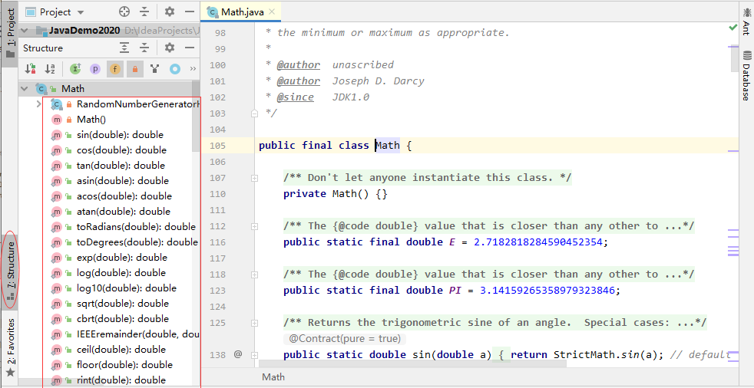Image resolution: width=754 pixels, height=388 pixels.
Task: Click the Structure panel vertical scrollbar thumb
Action: pos(195,117)
